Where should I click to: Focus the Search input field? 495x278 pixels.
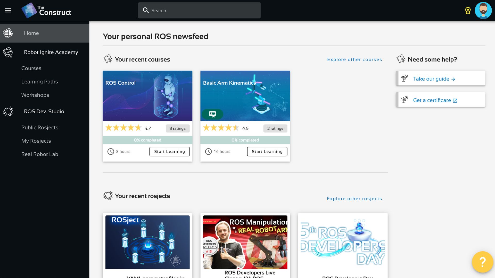pyautogui.click(x=199, y=11)
